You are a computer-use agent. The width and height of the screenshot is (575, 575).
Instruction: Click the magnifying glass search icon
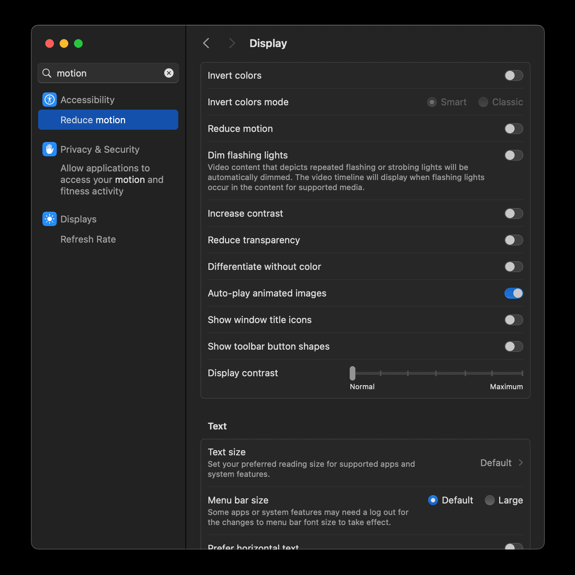[x=47, y=73]
